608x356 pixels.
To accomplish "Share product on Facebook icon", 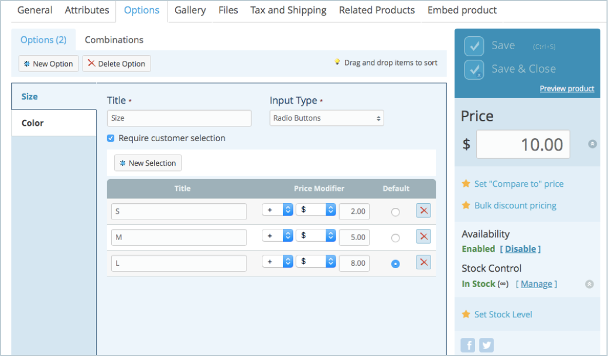I will click(468, 345).
